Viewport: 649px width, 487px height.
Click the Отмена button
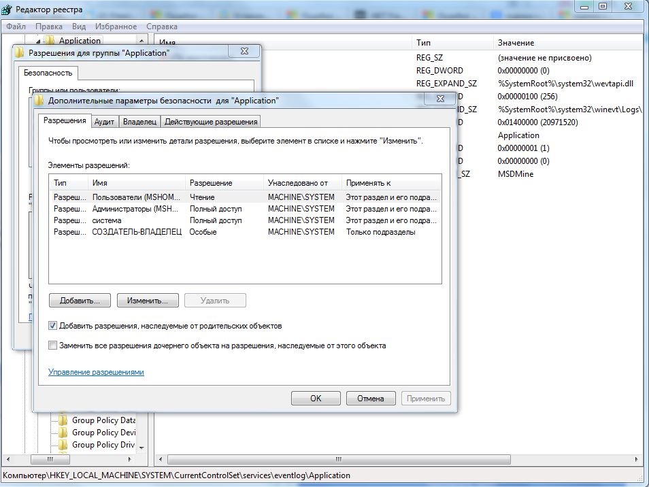371,398
